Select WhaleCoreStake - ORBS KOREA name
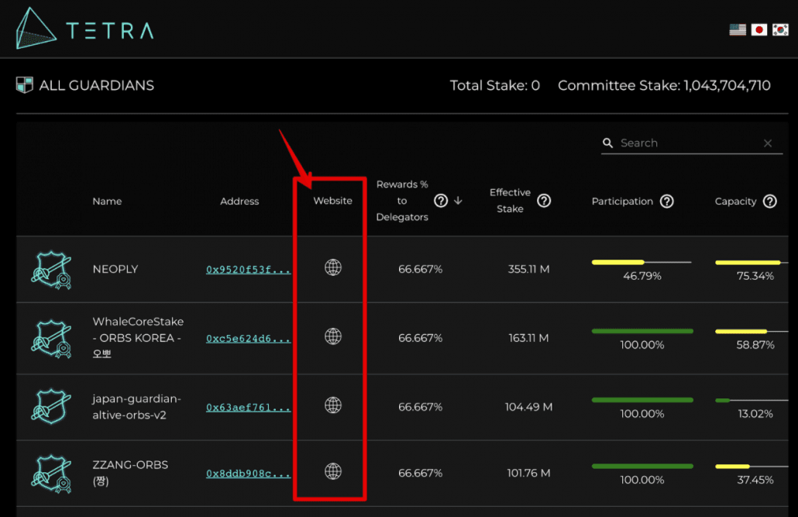 pos(138,338)
